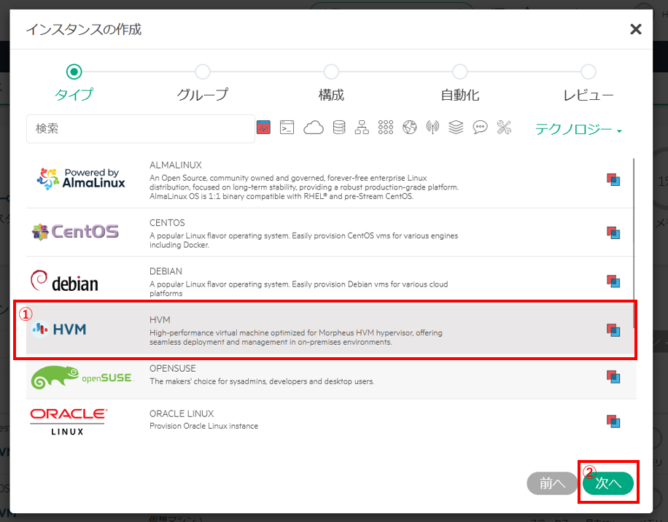
Task: Click the instance type list scrollbar
Action: (634, 243)
